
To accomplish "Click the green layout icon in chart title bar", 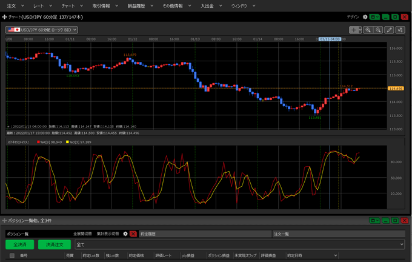I will click(375, 17).
